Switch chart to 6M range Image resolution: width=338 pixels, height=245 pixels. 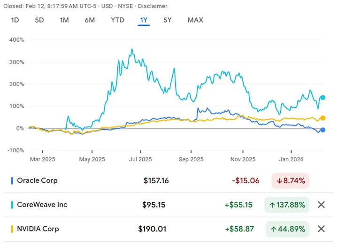point(90,20)
